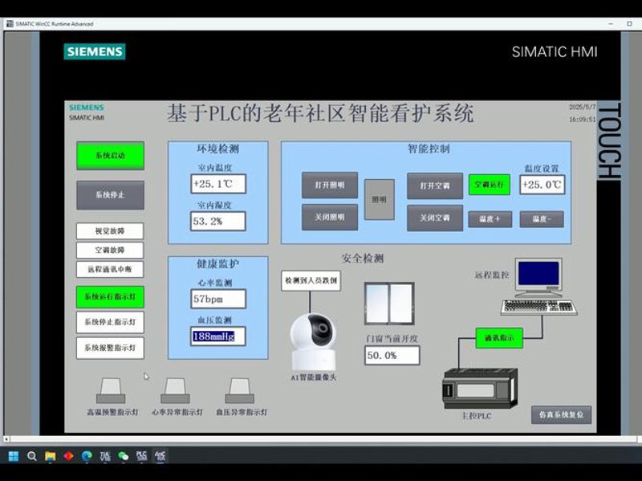
Task: Click the 门窗当前开度 50.0% field
Action: click(x=392, y=355)
